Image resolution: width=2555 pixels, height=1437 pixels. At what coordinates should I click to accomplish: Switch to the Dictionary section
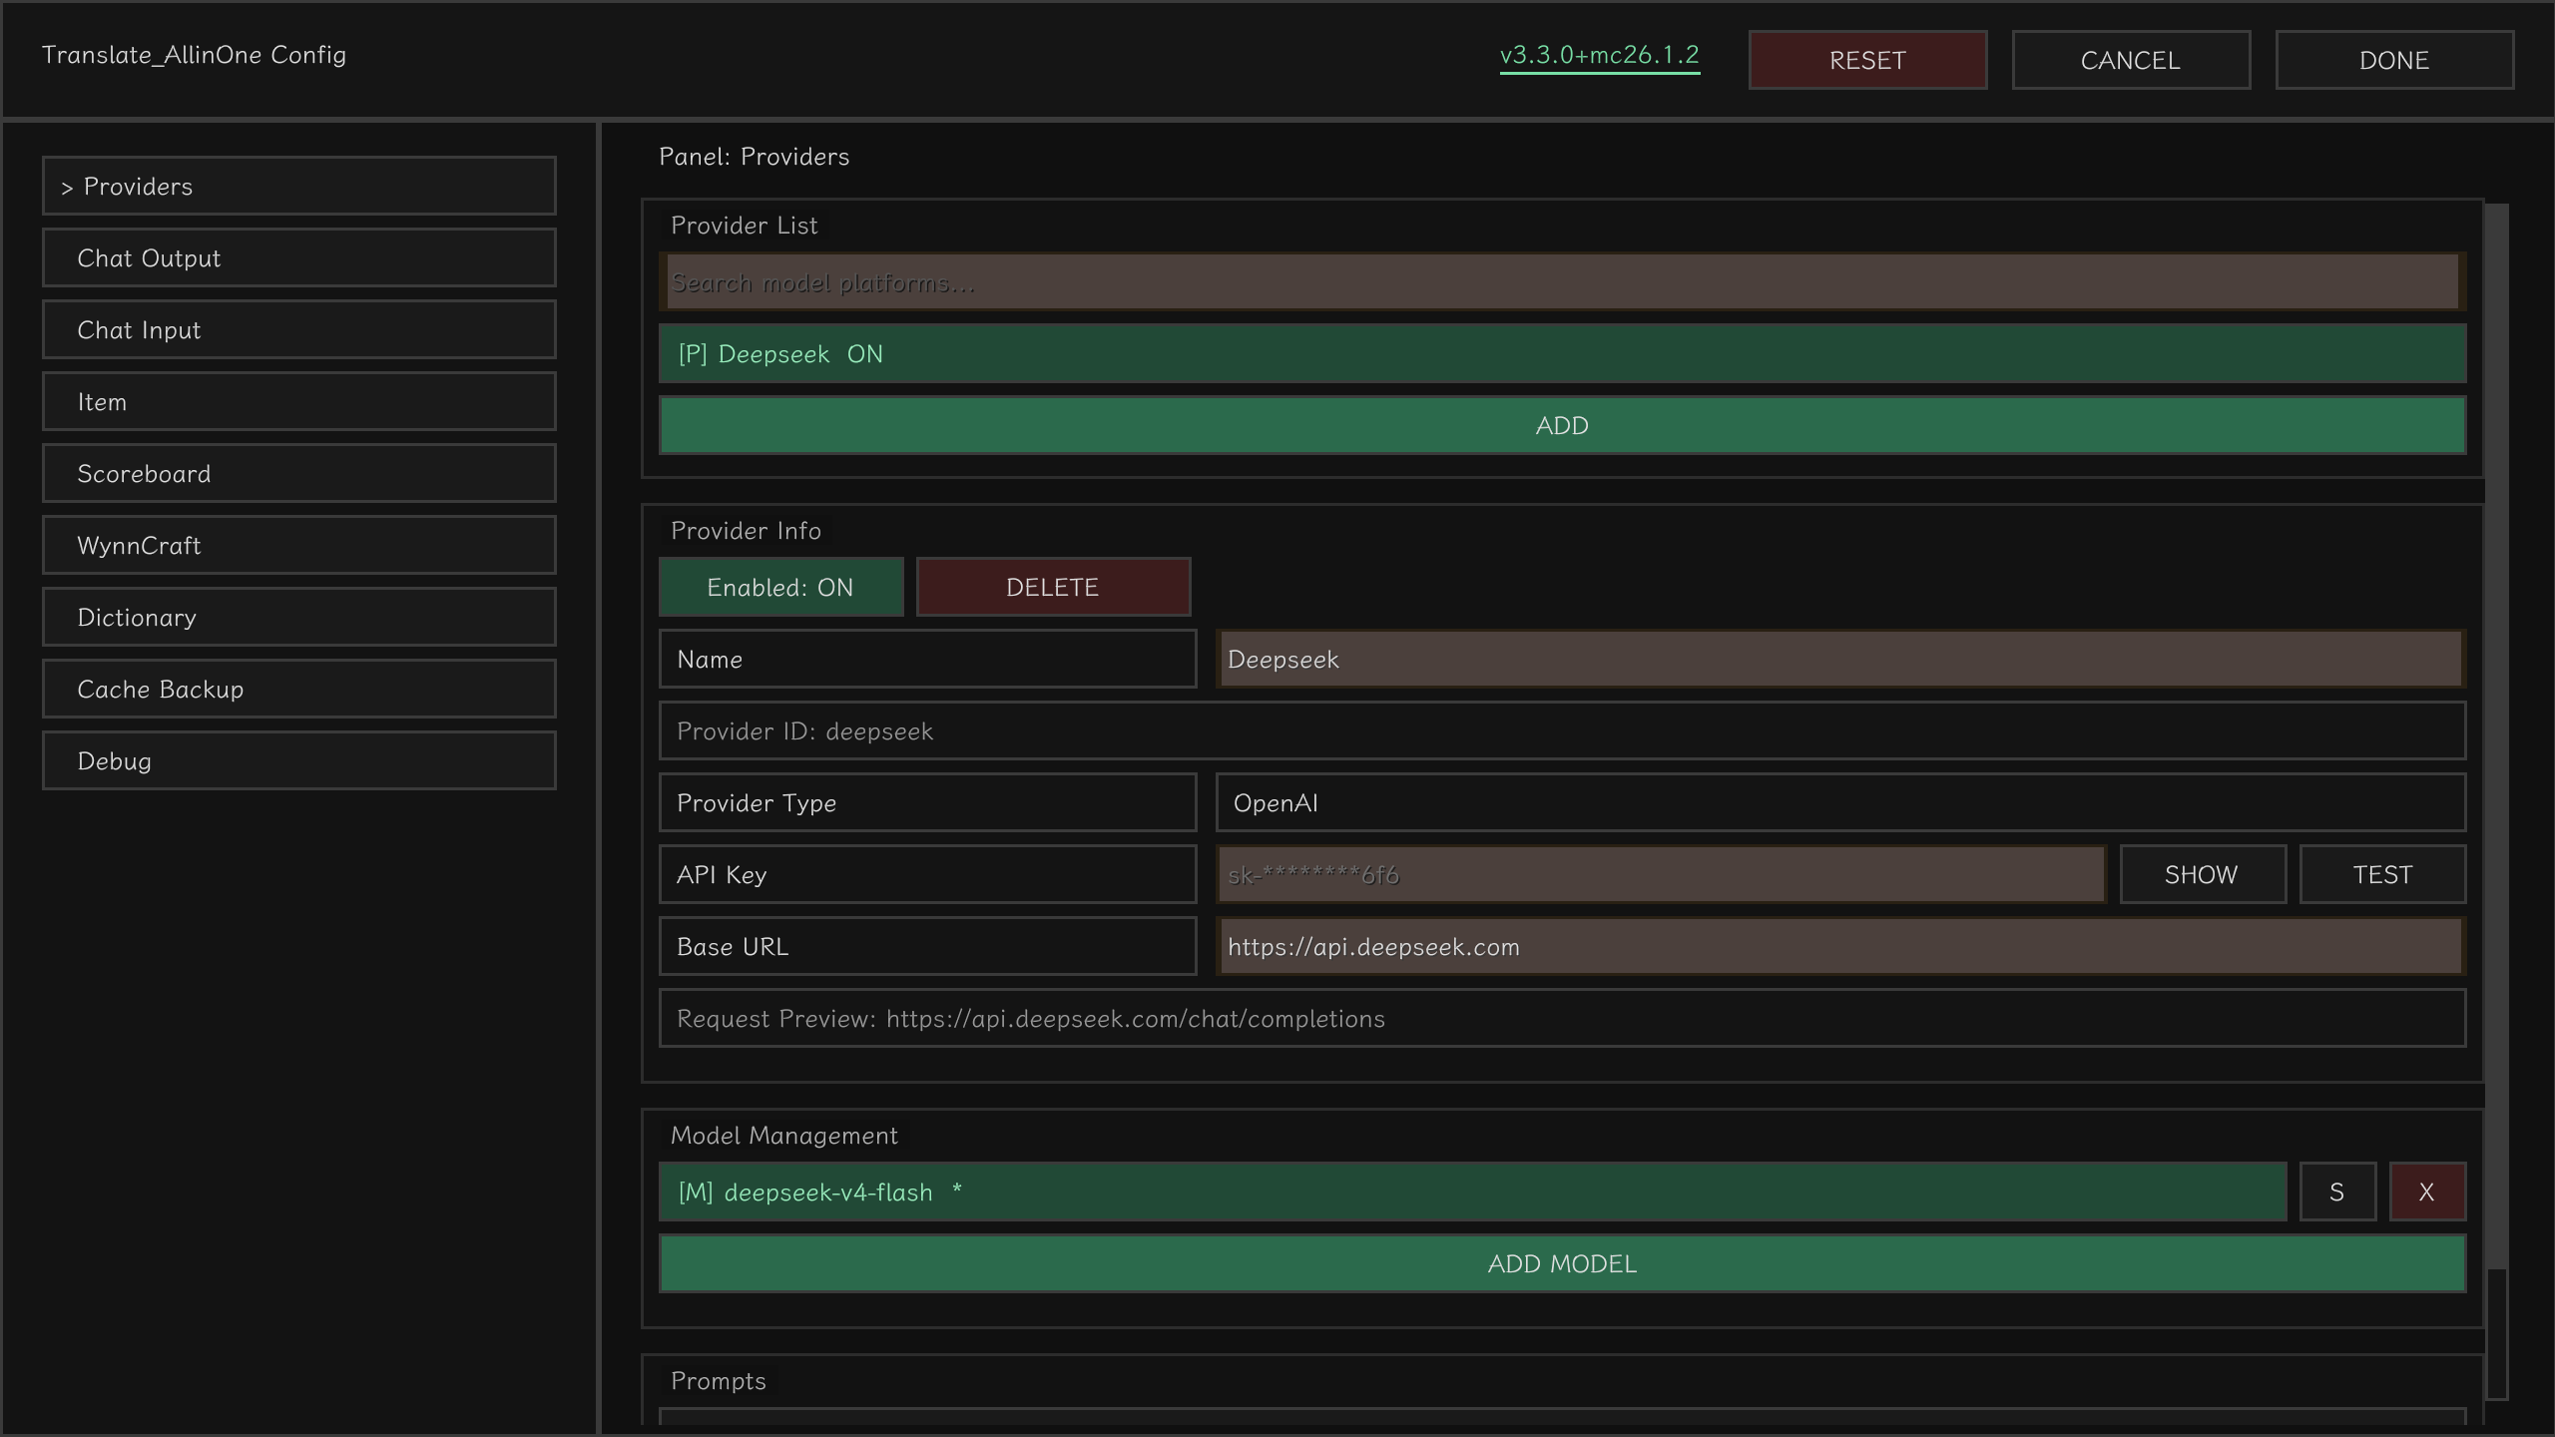tap(298, 617)
